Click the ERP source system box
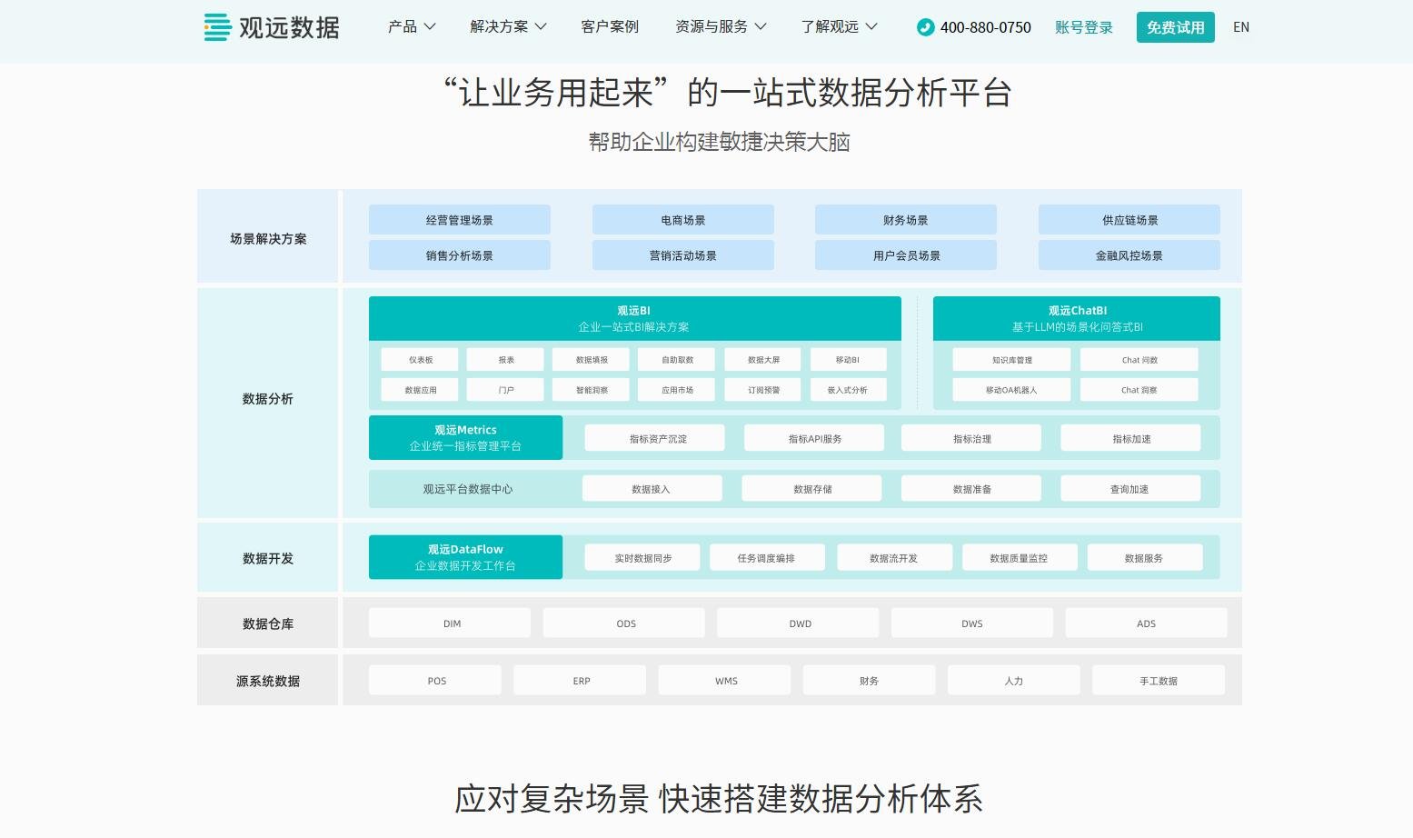The width and height of the screenshot is (1413, 838). coord(579,680)
